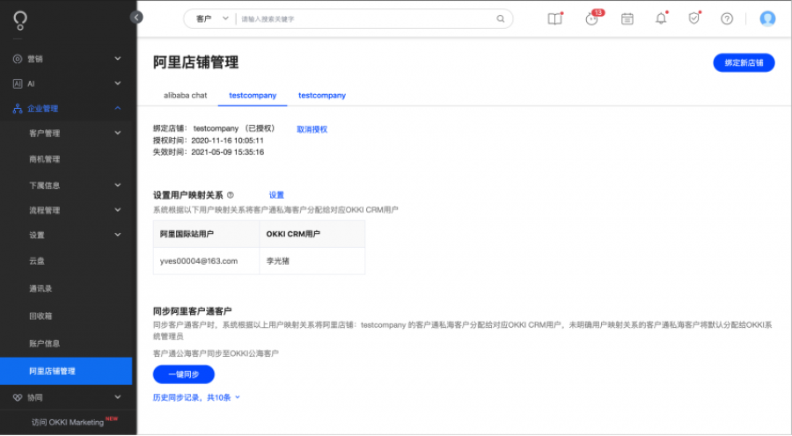
Task: Click the 协同 icon in sidebar
Action: pyautogui.click(x=18, y=397)
